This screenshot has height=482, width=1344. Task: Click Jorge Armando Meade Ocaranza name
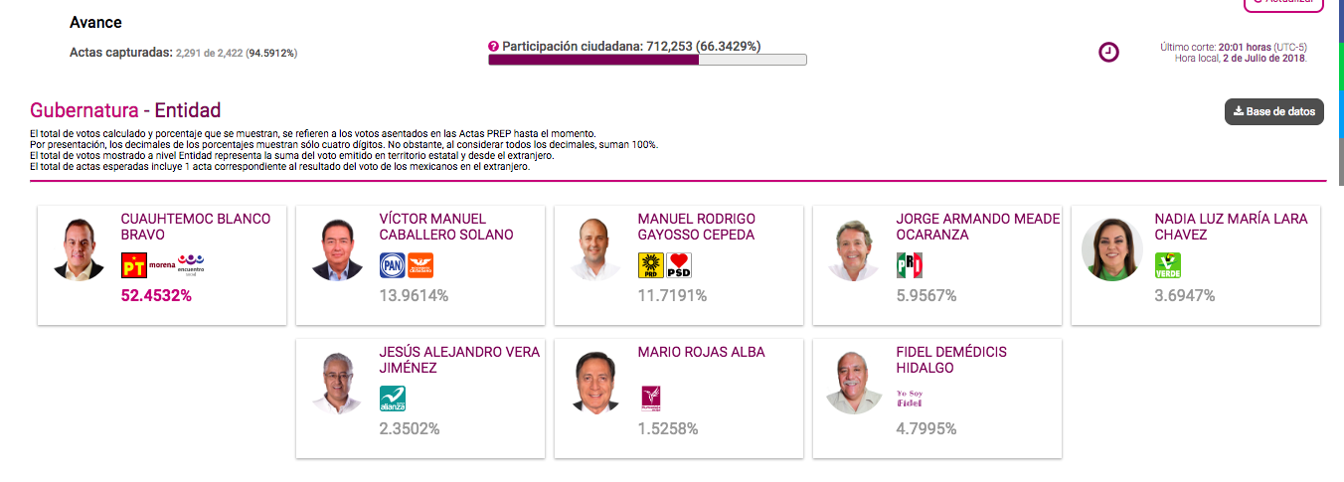(977, 227)
